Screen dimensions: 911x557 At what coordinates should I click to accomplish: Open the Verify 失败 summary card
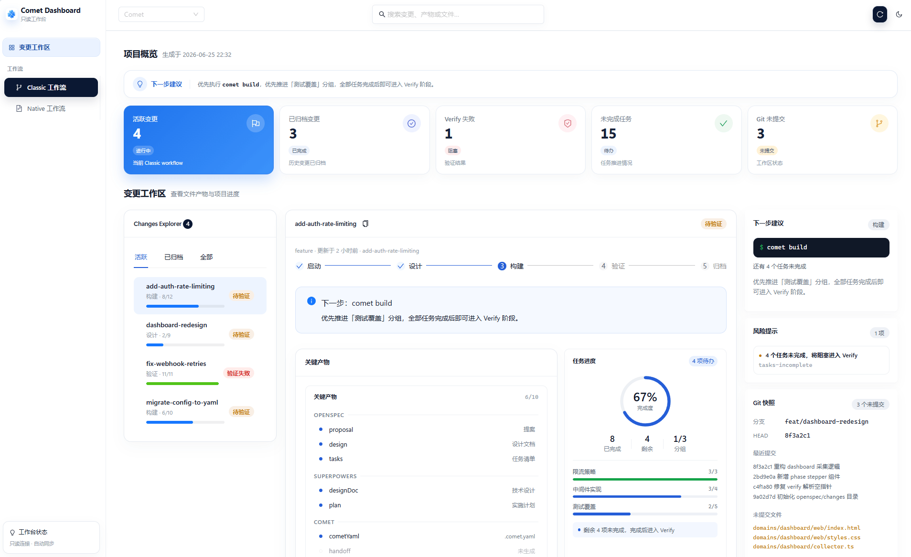tap(510, 140)
